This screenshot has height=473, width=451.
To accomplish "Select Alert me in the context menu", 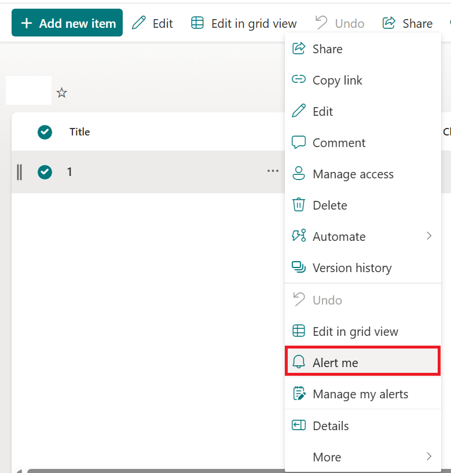I will click(363, 361).
